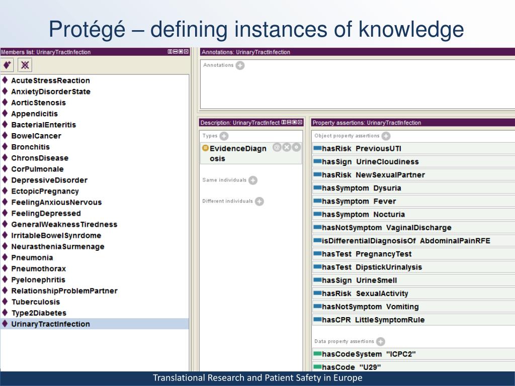Click the @ annotate icon on EvidenceDiagnosis

(x=277, y=147)
